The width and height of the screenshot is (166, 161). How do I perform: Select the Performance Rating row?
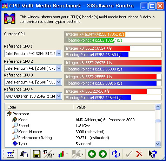(x=80, y=138)
